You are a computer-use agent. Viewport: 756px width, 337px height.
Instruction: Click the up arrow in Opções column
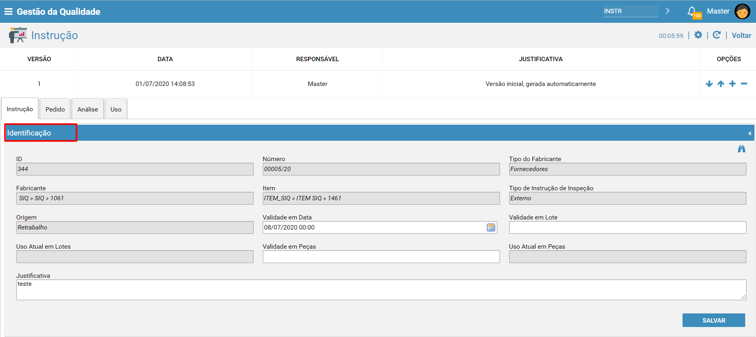(x=721, y=84)
